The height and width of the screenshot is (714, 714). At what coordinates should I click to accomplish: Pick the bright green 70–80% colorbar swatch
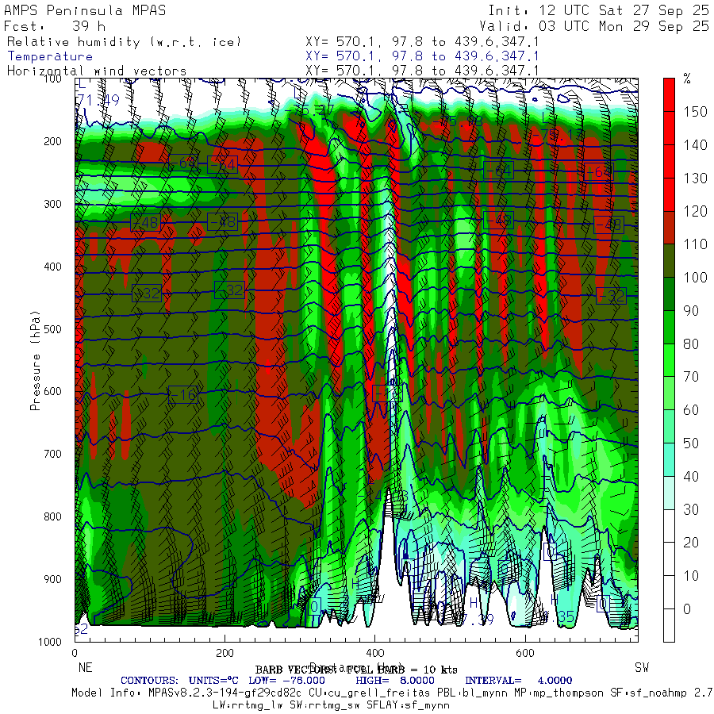pyautogui.click(x=669, y=360)
